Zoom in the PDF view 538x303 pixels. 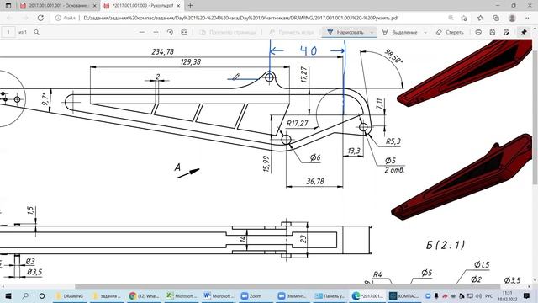click(x=156, y=32)
